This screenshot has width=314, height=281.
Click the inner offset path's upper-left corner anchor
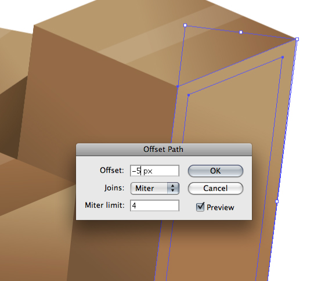click(189, 95)
